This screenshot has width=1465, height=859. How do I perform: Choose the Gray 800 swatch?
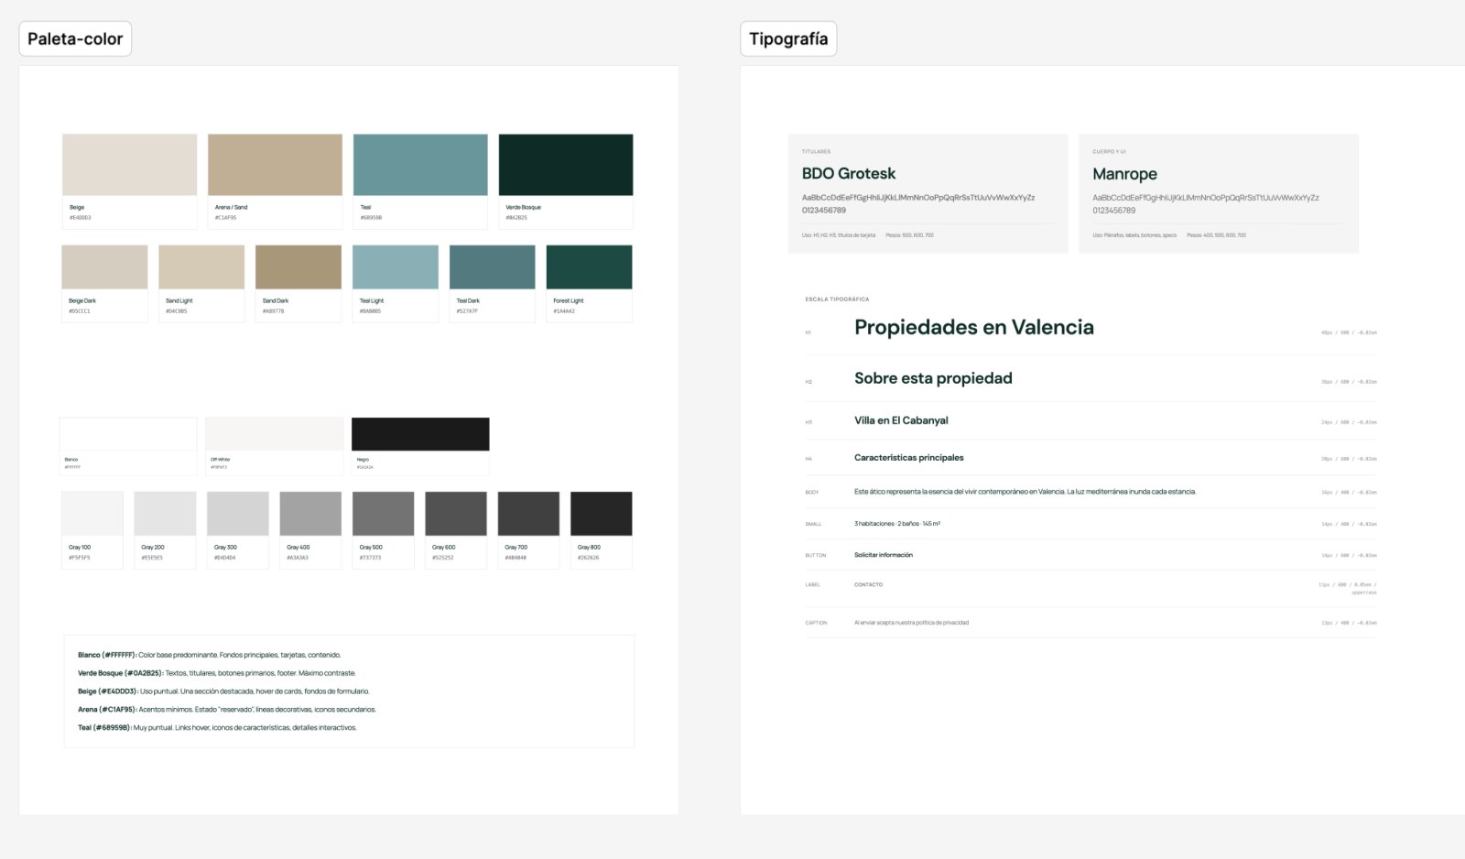tap(602, 514)
